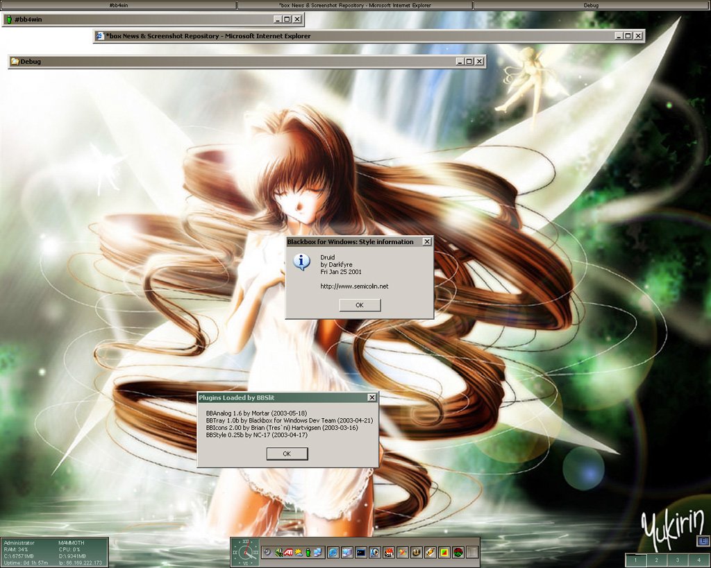The width and height of the screenshot is (711, 568).
Task: Launch Internet Explorer from the dock
Action: pyautogui.click(x=333, y=552)
